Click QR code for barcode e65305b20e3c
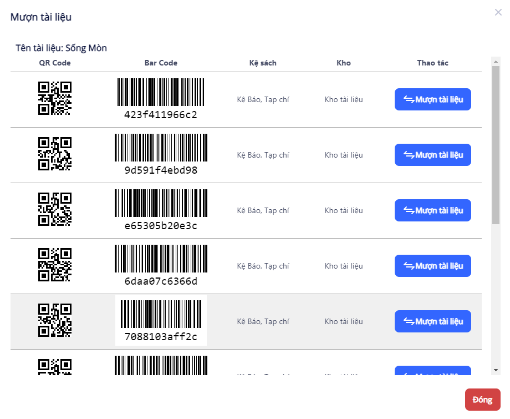Screen dimensions: 510x419 pos(54,209)
